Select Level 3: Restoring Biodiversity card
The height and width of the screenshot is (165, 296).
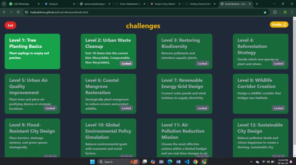pyautogui.click(x=184, y=51)
